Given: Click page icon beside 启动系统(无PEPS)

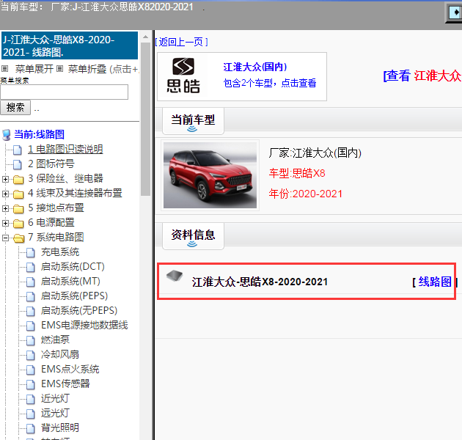Looking at the screenshot, I should [x=30, y=311].
